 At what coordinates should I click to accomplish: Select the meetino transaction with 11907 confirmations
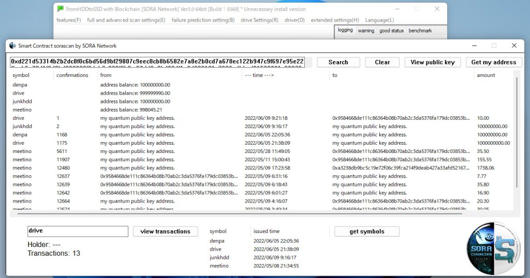tap(260, 160)
